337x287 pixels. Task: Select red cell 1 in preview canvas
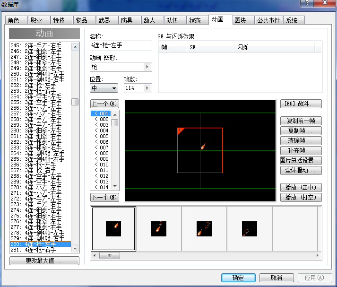(200, 150)
